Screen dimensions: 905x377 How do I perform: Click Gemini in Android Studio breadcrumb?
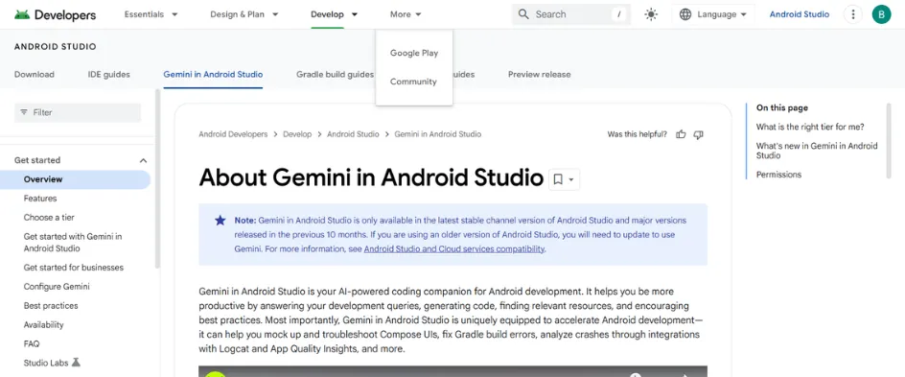pos(437,134)
